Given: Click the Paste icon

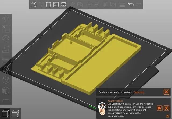Looking at the screenshot, I should tap(80, 5).
